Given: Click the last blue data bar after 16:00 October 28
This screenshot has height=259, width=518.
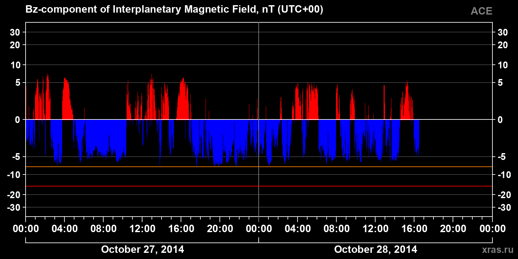Looking at the screenshot, I should (417, 138).
